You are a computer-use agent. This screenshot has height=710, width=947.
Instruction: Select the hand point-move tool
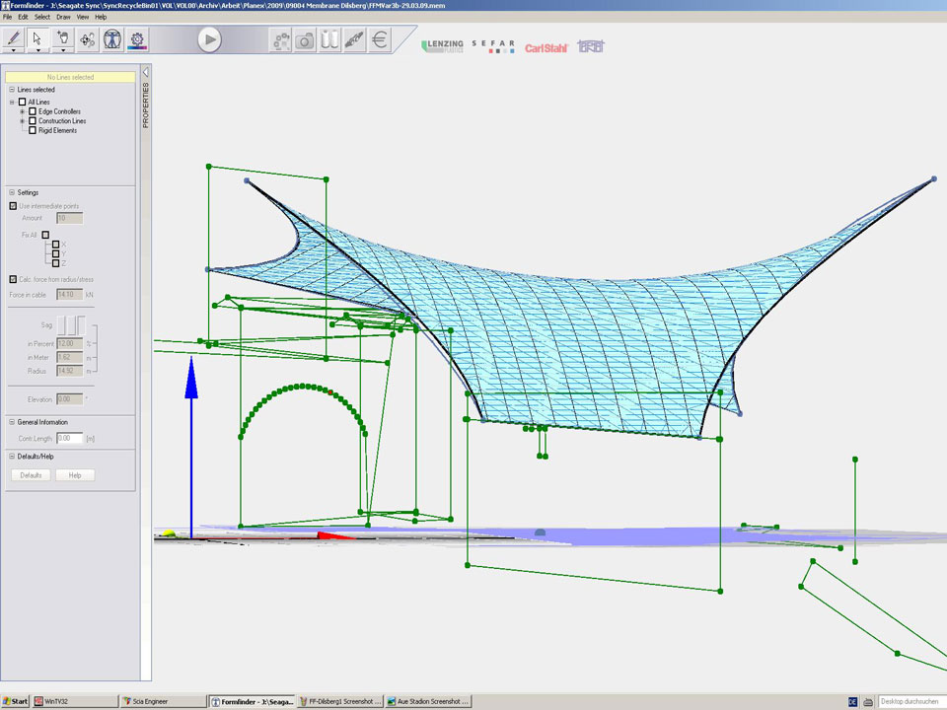tap(63, 38)
